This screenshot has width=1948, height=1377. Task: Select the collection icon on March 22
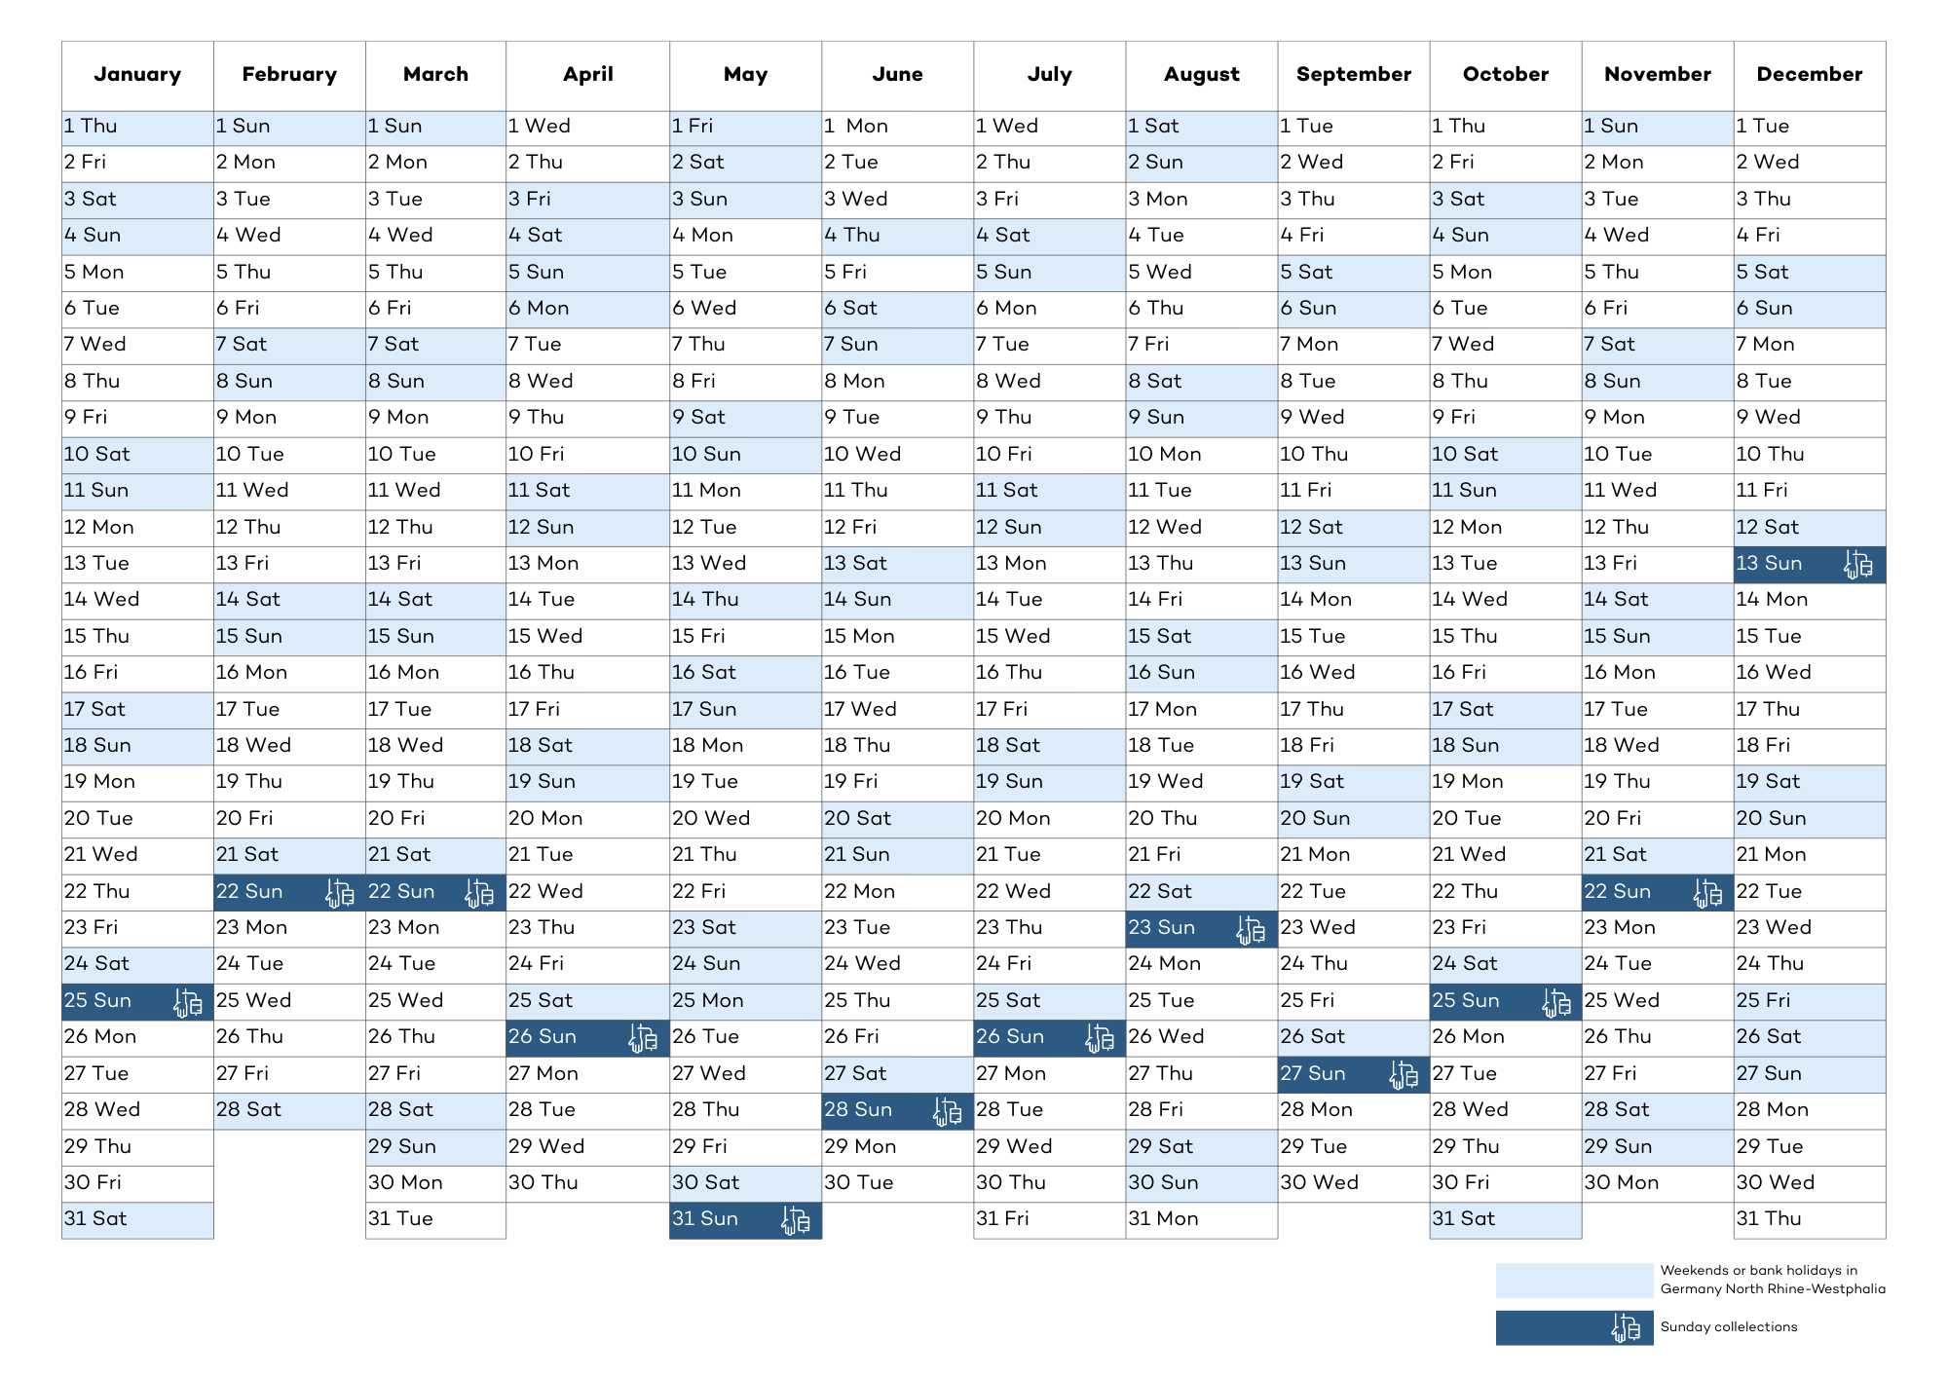(x=479, y=893)
